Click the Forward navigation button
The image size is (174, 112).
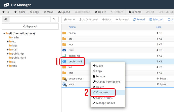click(122, 20)
